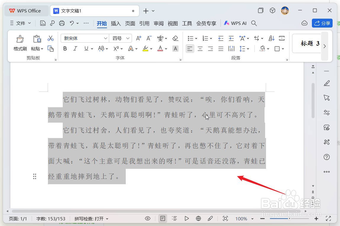
Task: Click the vertical scrollbar thumb
Action: tap(313, 100)
